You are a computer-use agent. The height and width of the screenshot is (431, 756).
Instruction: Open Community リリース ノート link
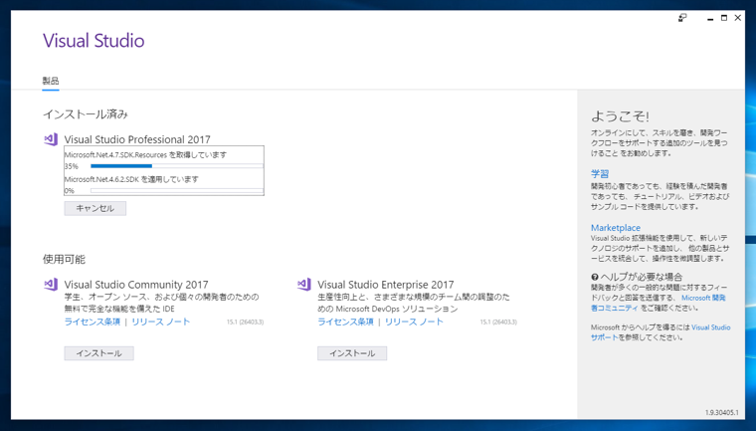point(160,322)
